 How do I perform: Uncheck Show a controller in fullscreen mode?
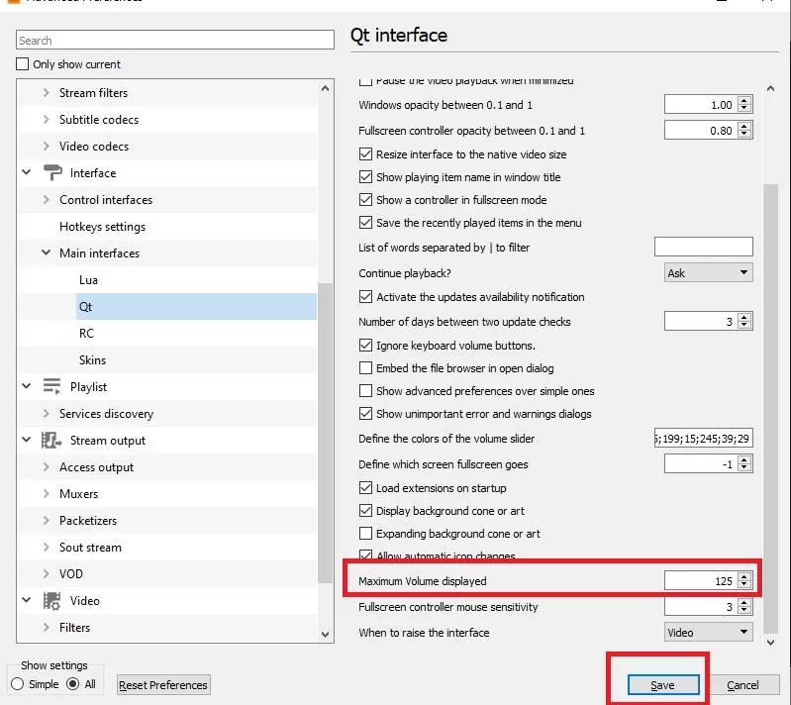coord(365,199)
